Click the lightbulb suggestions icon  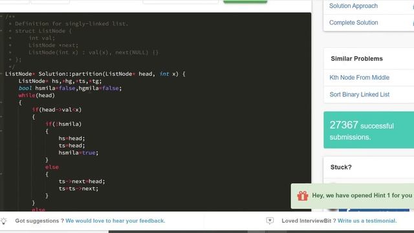[3, 221]
